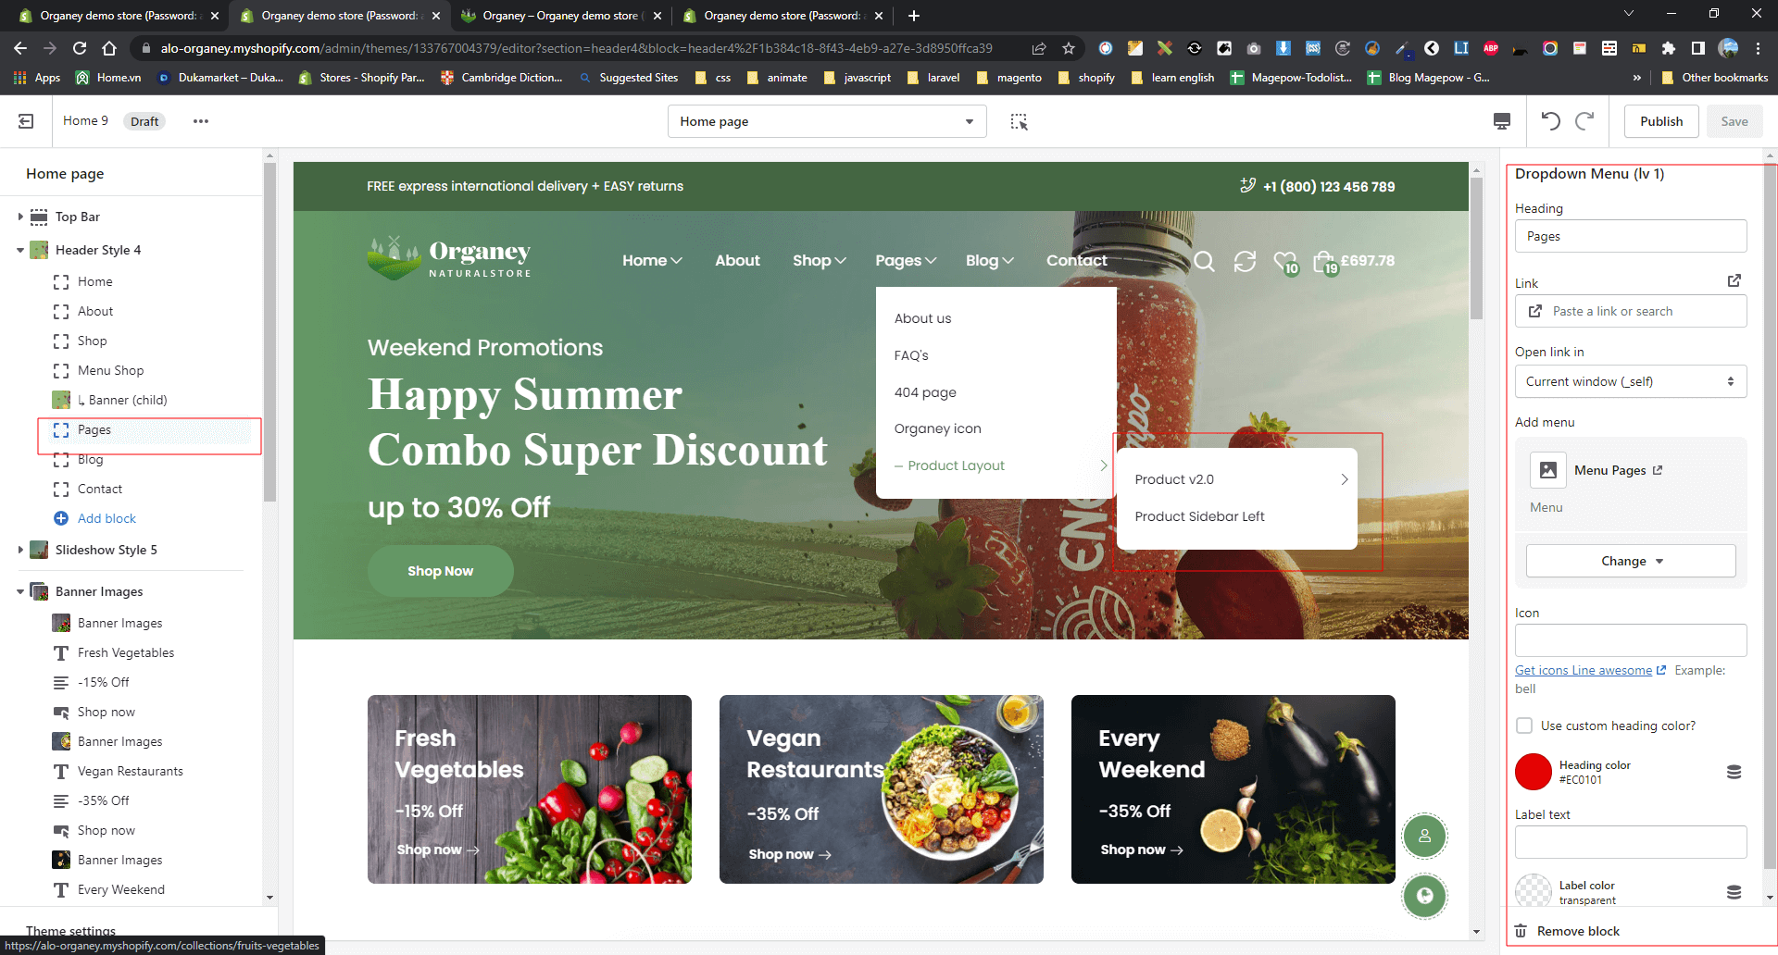Open the 'Open link in' dropdown
The image size is (1778, 955).
pyautogui.click(x=1630, y=381)
